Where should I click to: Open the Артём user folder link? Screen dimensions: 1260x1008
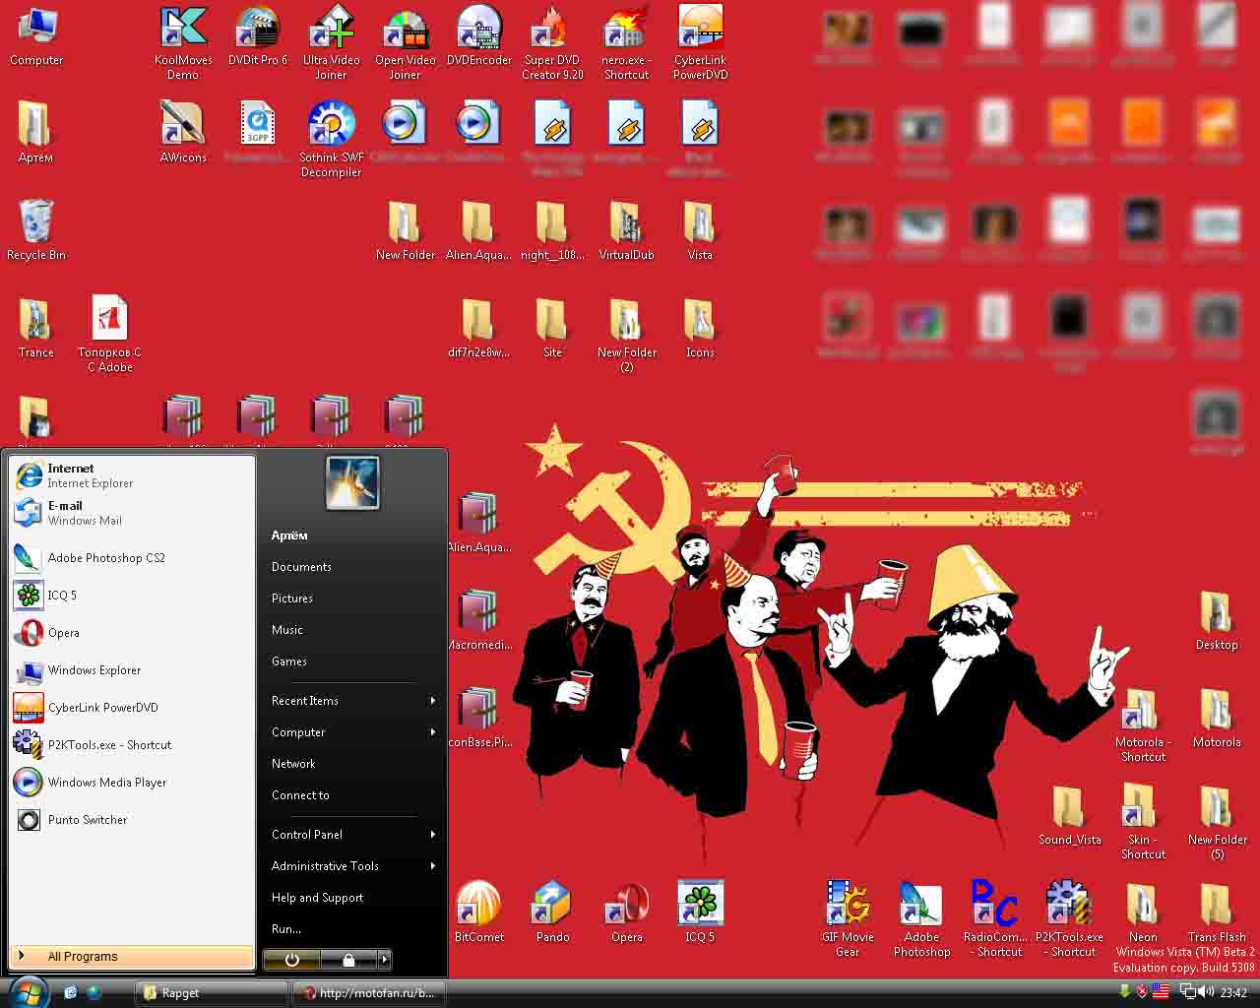289,535
